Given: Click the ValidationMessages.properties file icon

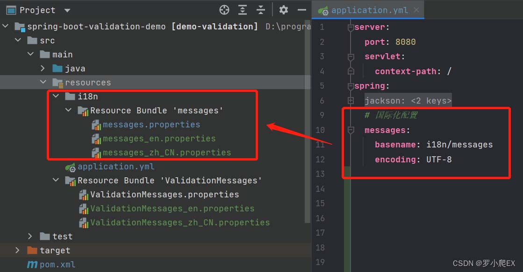Looking at the screenshot, I should tap(84, 195).
